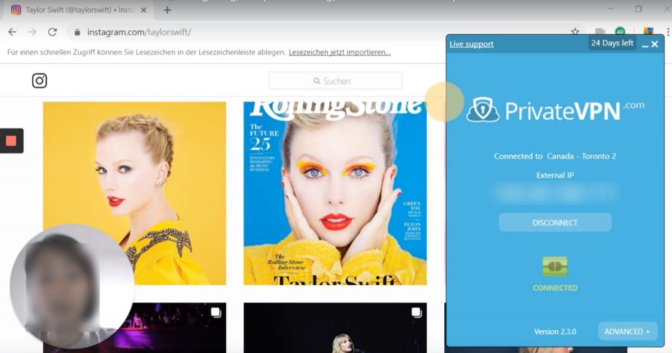The image size is (672, 353).
Task: Click the CONNECTED status text
Action: click(555, 288)
